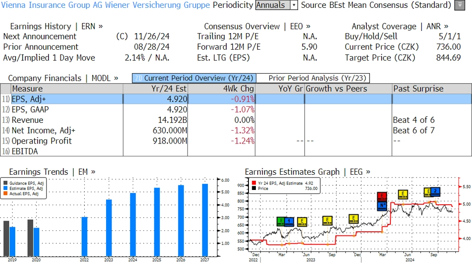The width and height of the screenshot is (472, 264).
Task: Click the red E marker above N+ marker
Action: pos(382,197)
